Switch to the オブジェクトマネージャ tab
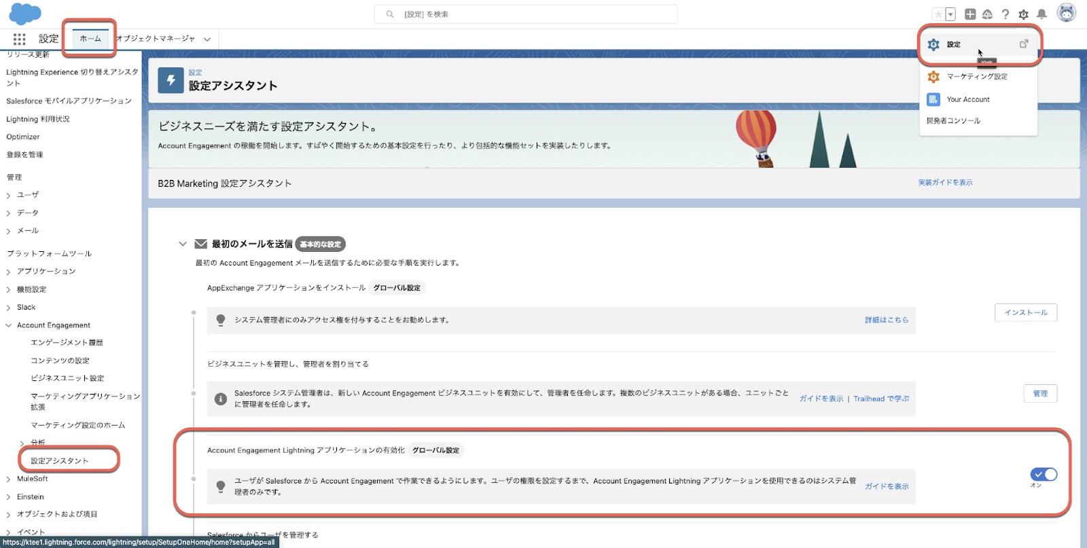The height and width of the screenshot is (548, 1087). [156, 39]
